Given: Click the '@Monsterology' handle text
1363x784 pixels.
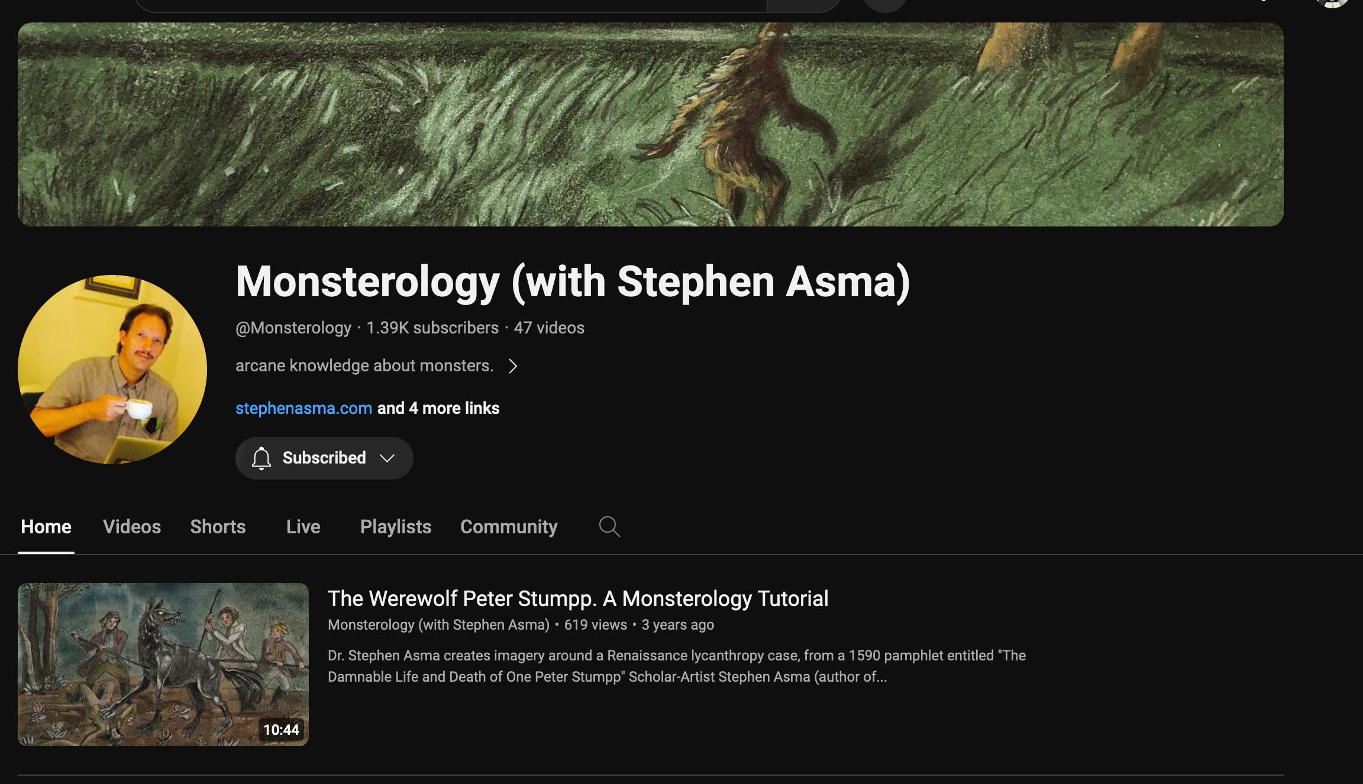Looking at the screenshot, I should [293, 328].
